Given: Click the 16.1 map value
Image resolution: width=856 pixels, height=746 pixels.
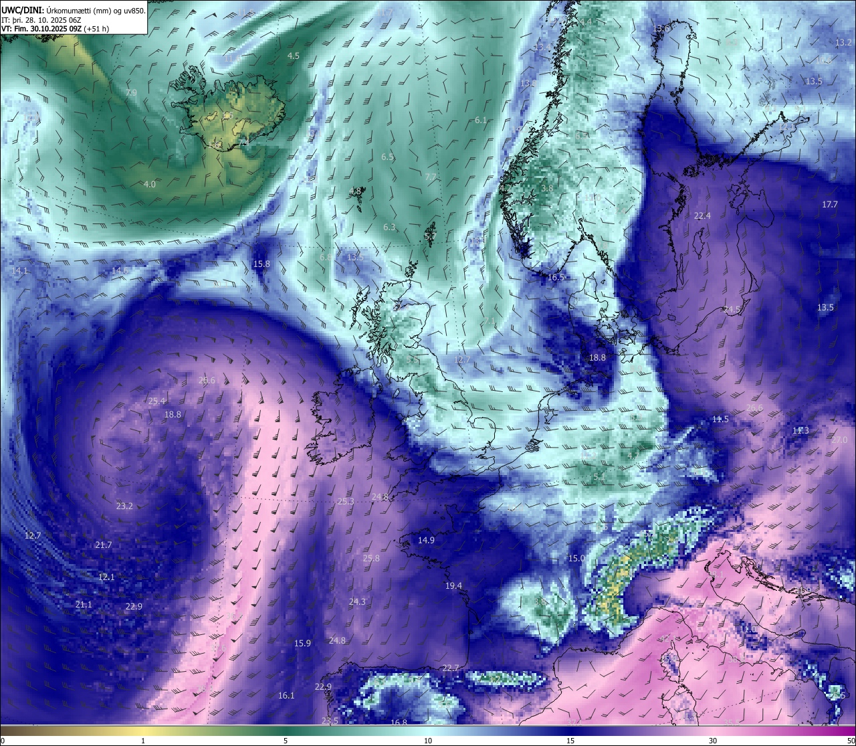Looking at the screenshot, I should click(286, 695).
